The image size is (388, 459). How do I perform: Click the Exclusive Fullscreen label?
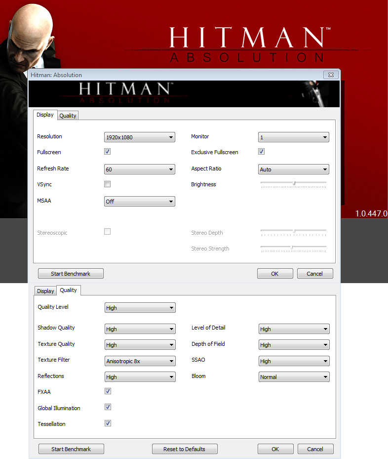click(215, 152)
